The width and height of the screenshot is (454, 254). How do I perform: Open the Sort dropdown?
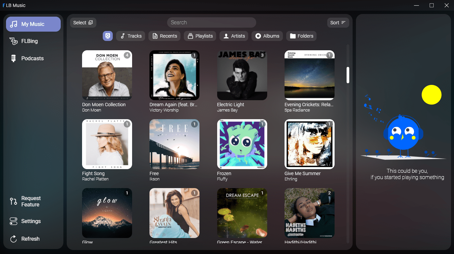click(x=338, y=23)
